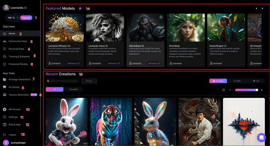Open the rabbit with guitar image
270x146 pixels.
(67, 122)
